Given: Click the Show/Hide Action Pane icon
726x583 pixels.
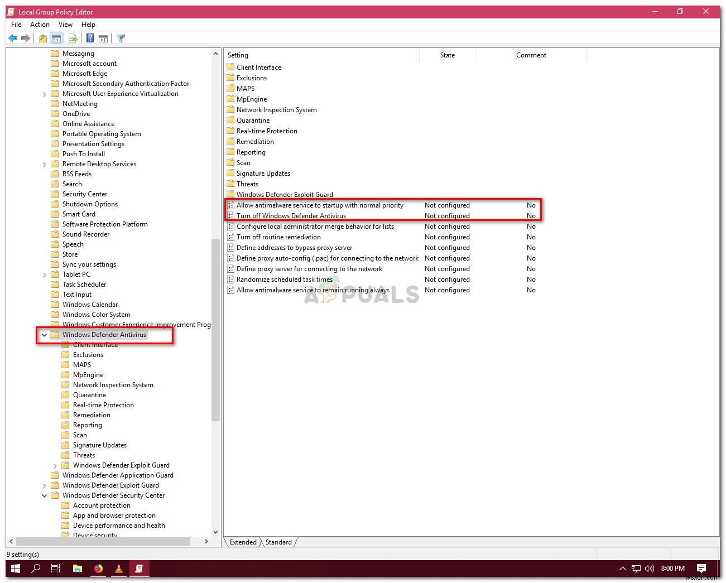Looking at the screenshot, I should point(104,38).
